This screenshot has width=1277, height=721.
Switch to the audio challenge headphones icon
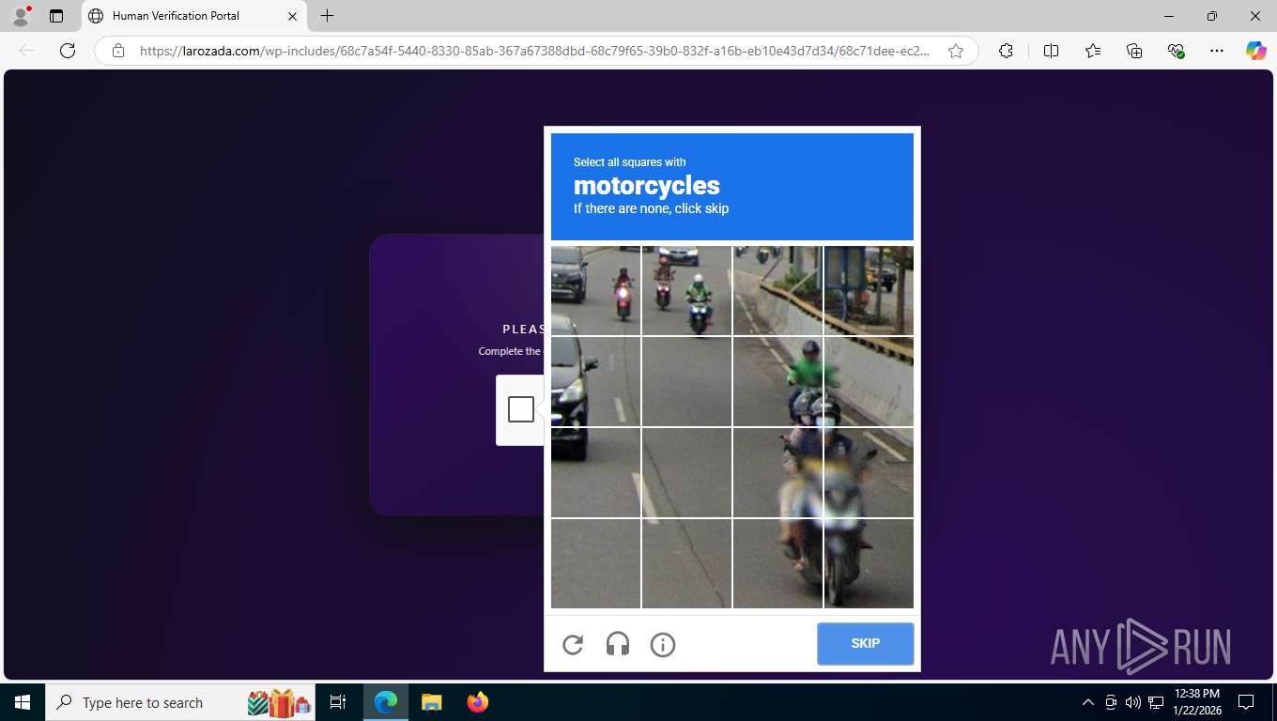618,645
